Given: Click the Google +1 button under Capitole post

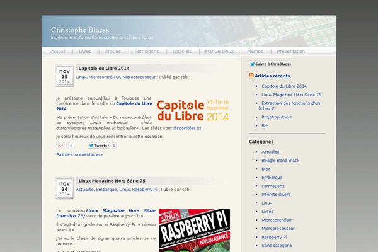Looking at the screenshot, I should coord(61,146).
